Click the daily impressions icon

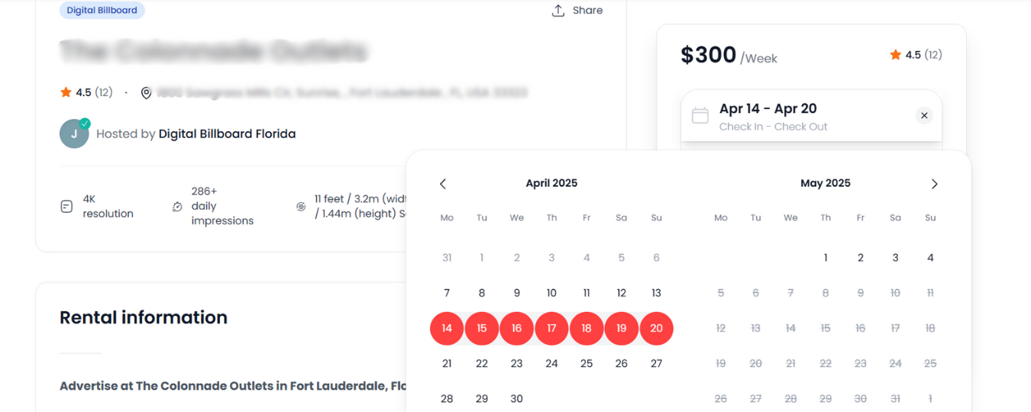(178, 206)
